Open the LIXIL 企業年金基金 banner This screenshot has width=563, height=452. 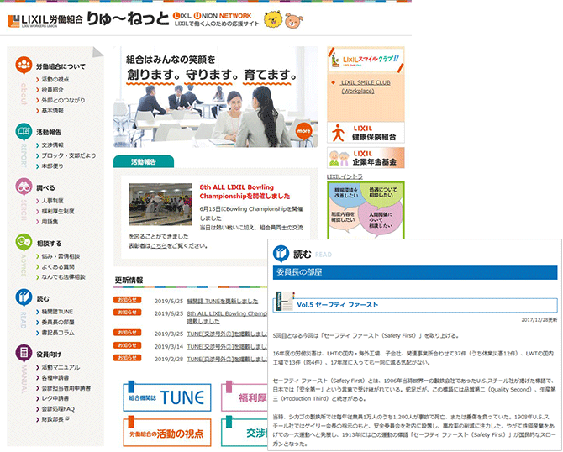[366, 158]
